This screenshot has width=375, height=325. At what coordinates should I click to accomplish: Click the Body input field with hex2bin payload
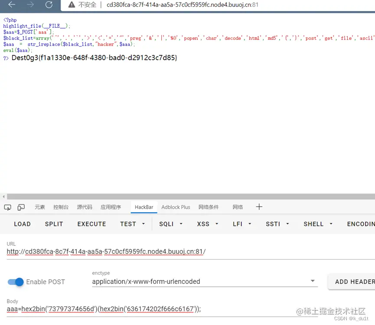[162, 309]
